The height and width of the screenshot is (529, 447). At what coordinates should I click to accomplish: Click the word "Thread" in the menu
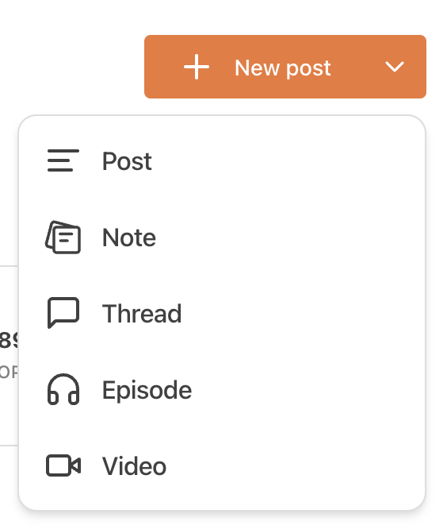(142, 314)
